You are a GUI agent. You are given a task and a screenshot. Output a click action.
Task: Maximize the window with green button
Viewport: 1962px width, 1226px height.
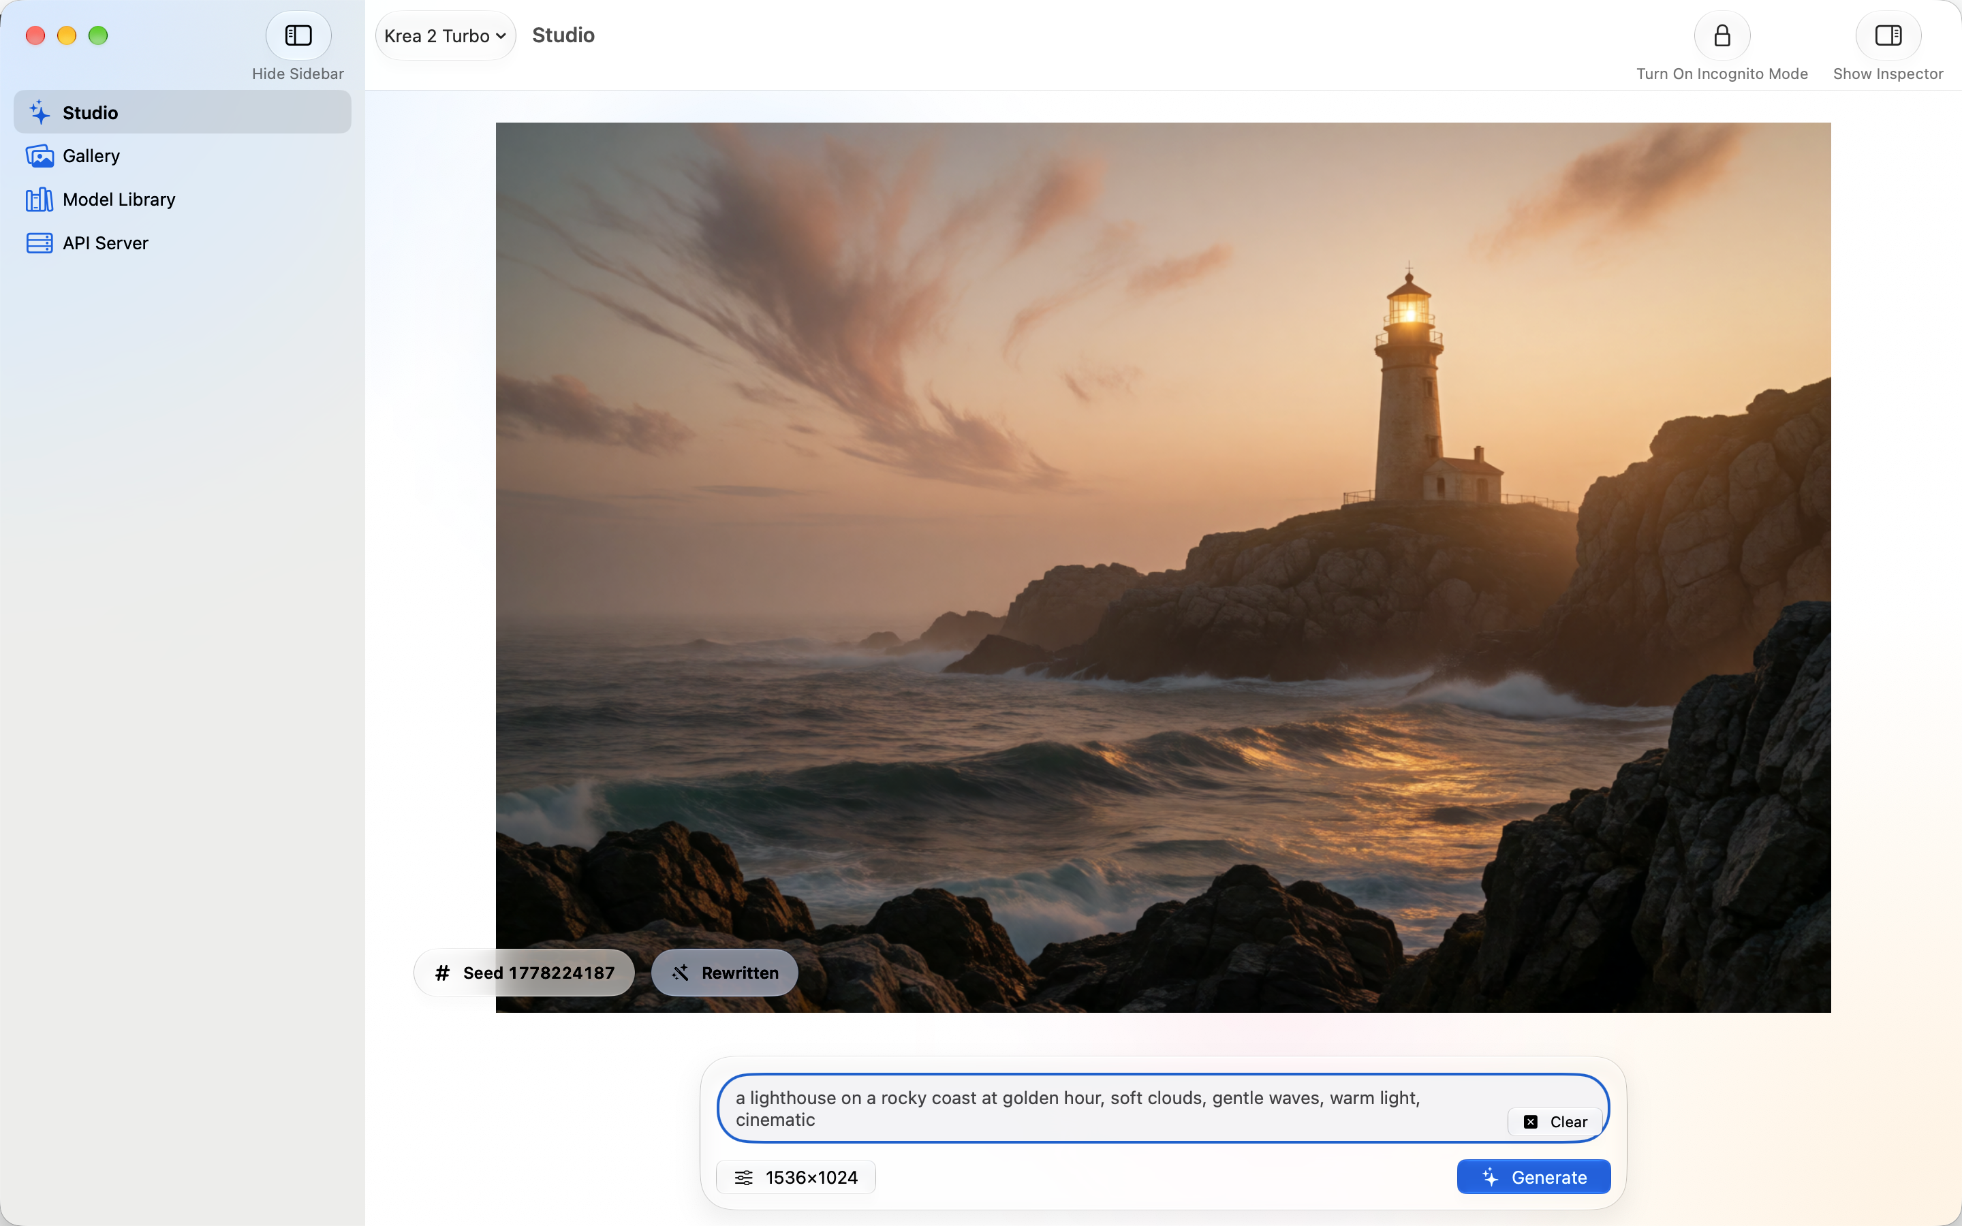click(98, 35)
